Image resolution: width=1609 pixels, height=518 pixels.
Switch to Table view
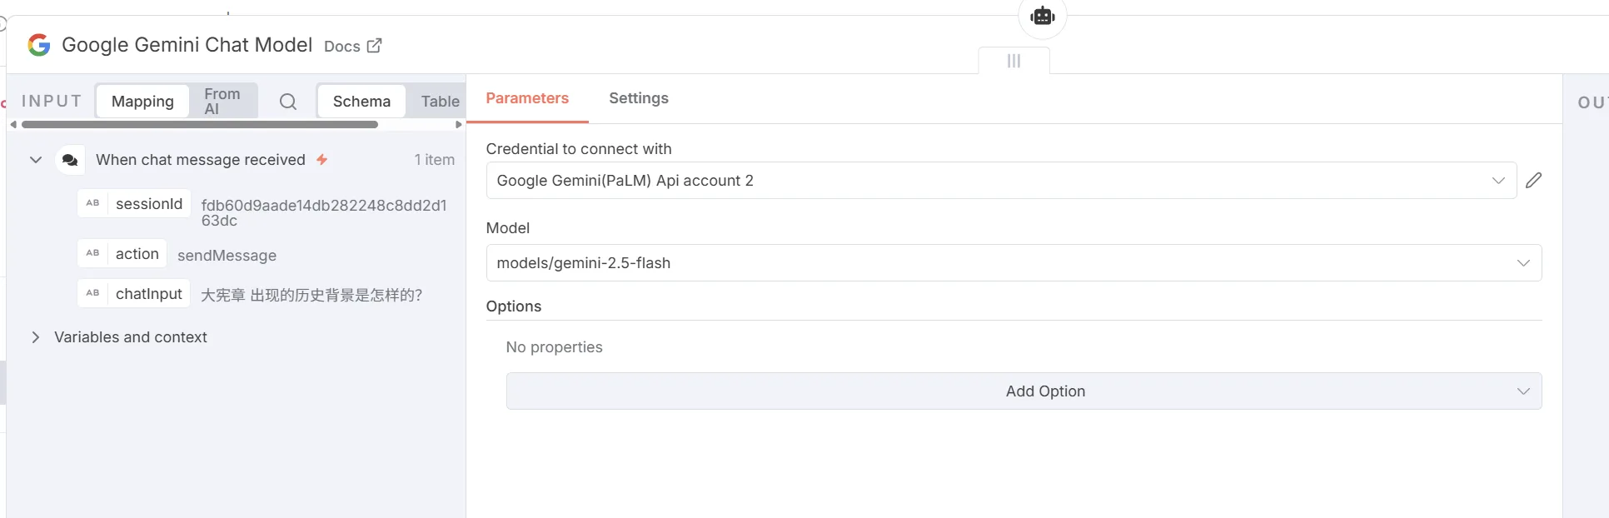click(x=440, y=101)
